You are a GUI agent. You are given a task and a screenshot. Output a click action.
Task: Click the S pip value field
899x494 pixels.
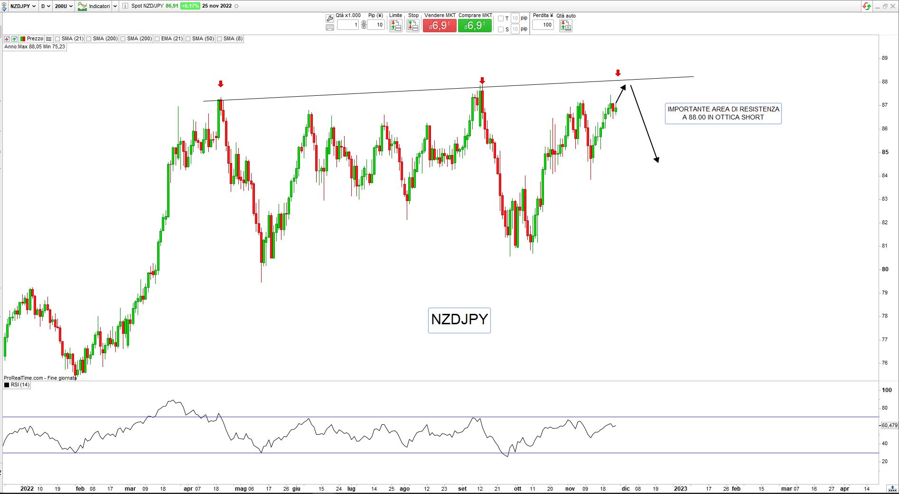click(x=515, y=29)
